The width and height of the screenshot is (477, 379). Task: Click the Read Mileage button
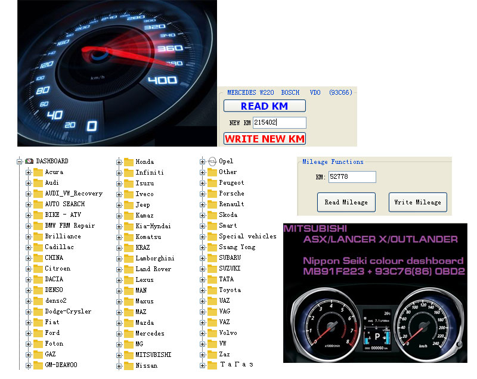(346, 202)
